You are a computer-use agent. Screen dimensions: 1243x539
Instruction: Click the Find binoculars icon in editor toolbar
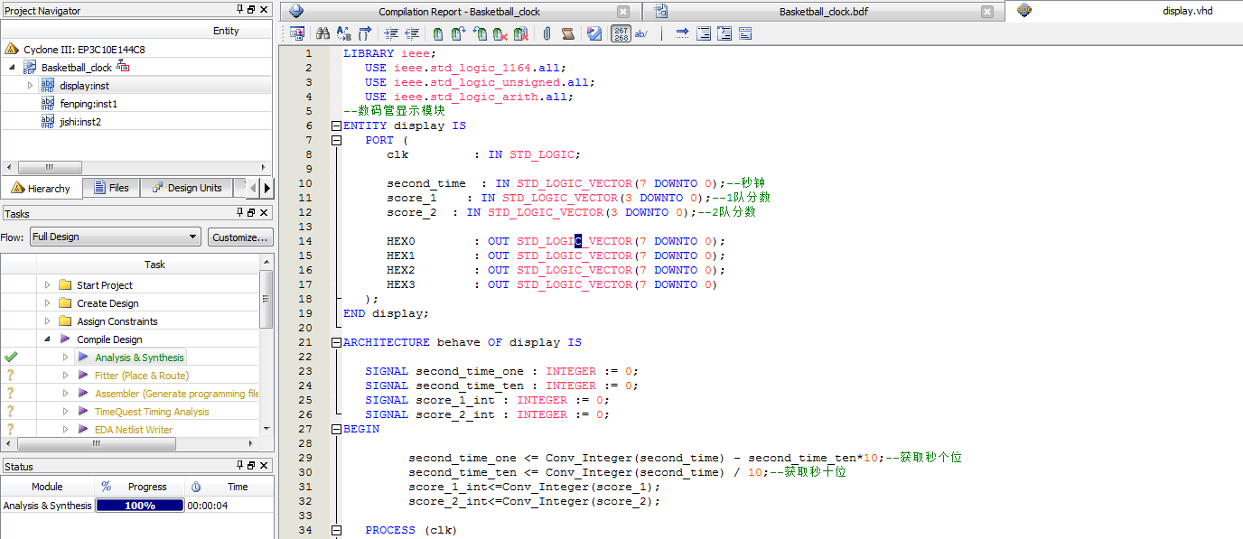322,33
